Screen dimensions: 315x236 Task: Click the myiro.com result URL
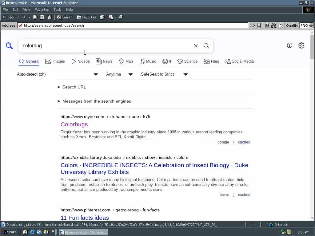[105, 116]
